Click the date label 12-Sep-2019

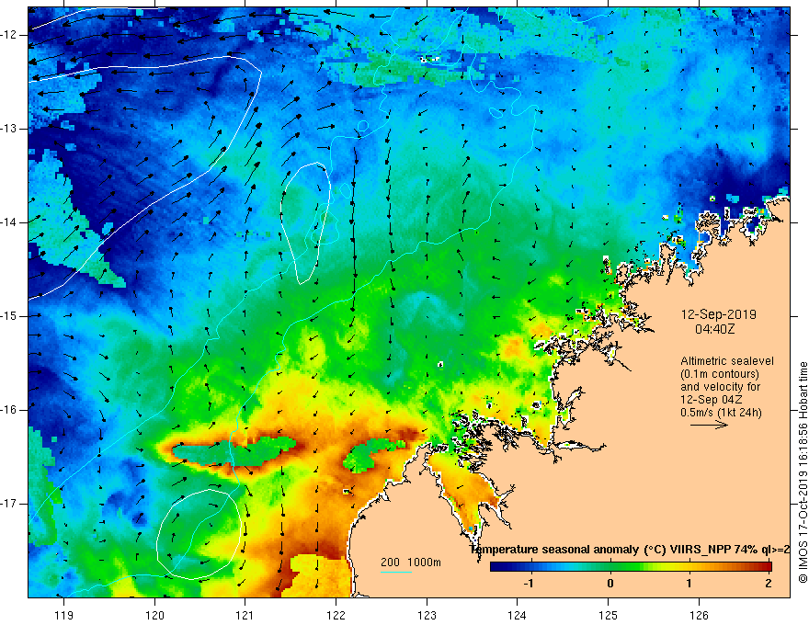pos(718,314)
